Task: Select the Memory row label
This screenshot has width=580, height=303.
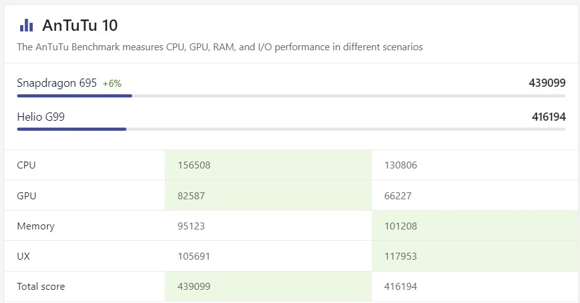Action: 36,226
